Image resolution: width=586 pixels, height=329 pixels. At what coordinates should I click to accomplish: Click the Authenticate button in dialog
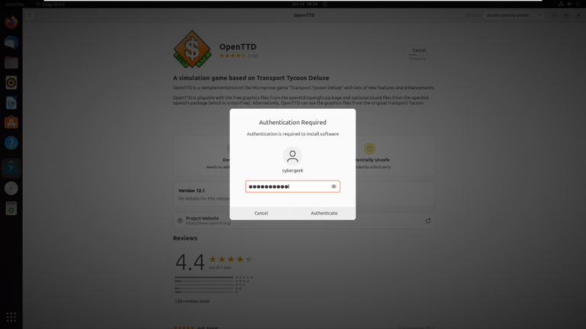tap(324, 213)
